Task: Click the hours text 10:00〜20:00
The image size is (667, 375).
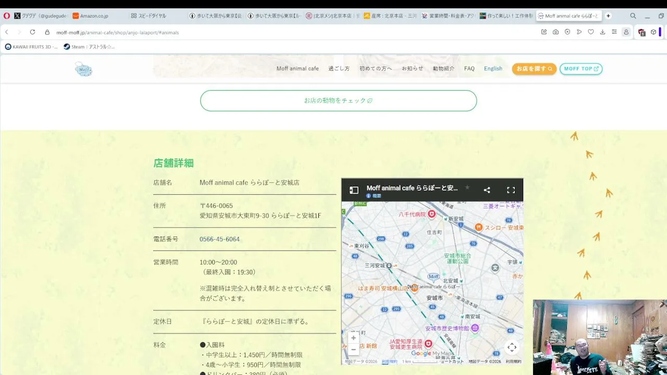Action: click(218, 262)
